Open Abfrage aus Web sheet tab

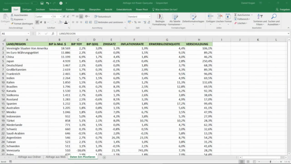(55, 157)
